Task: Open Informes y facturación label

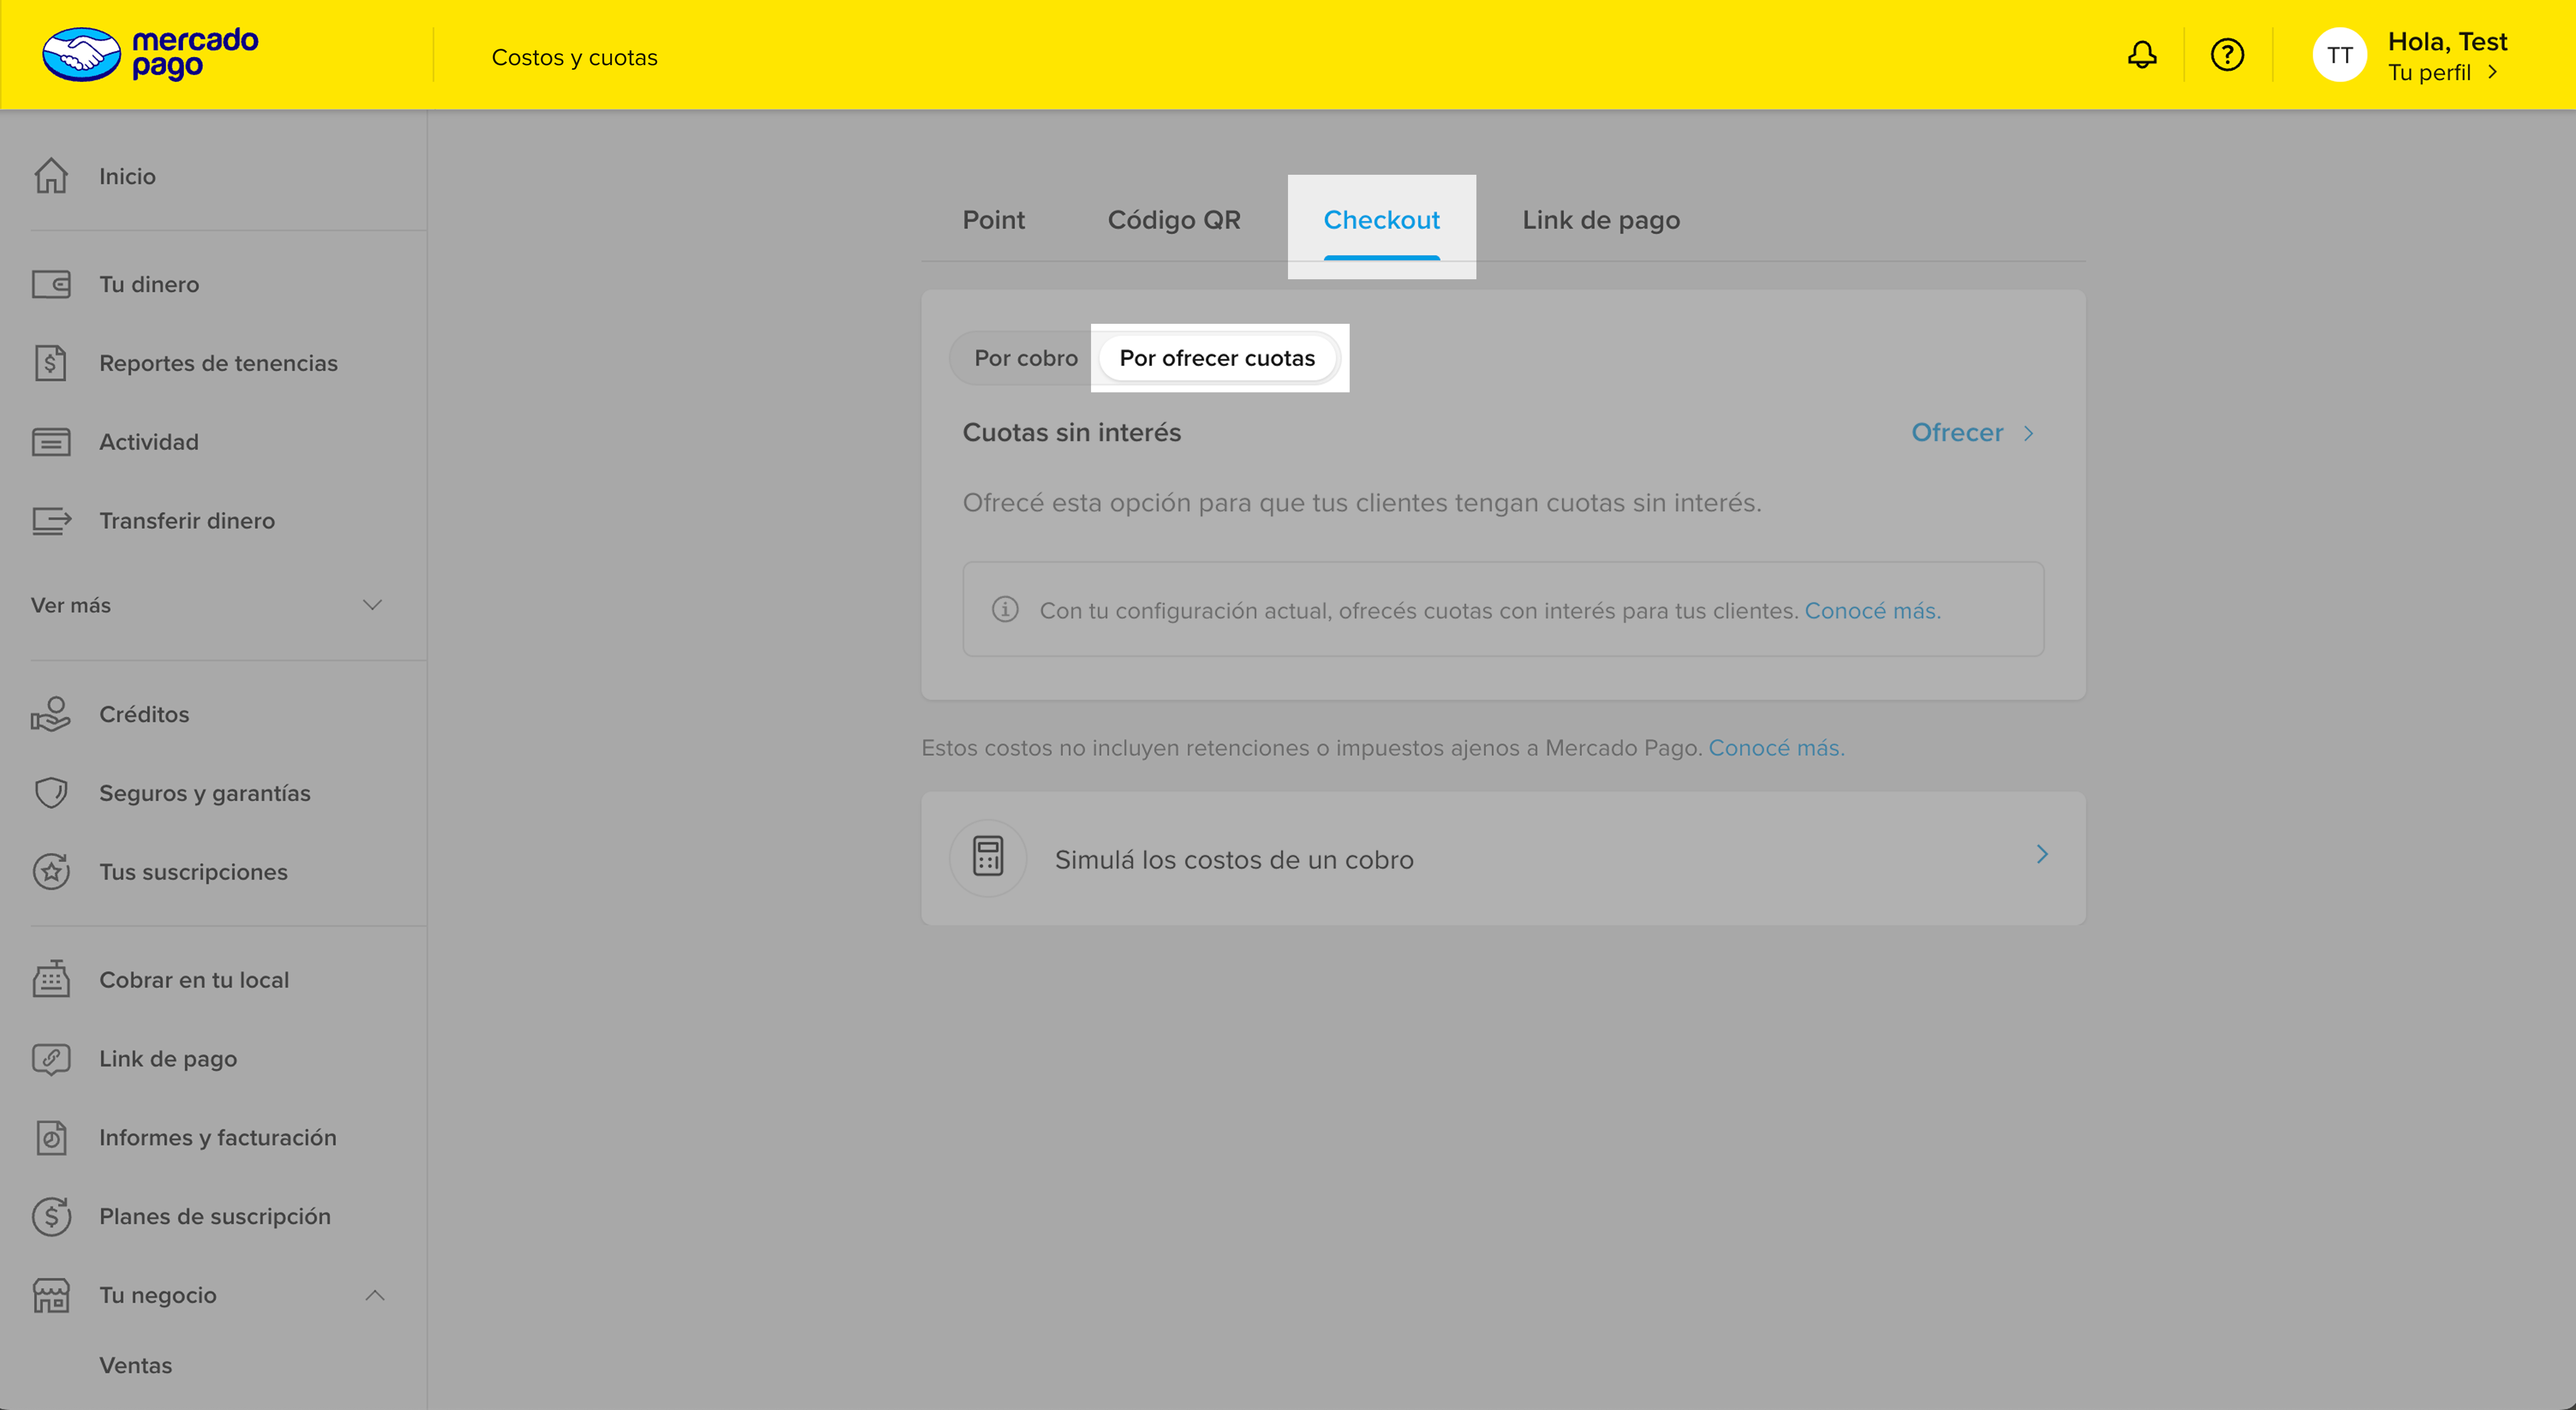Action: [x=218, y=1138]
